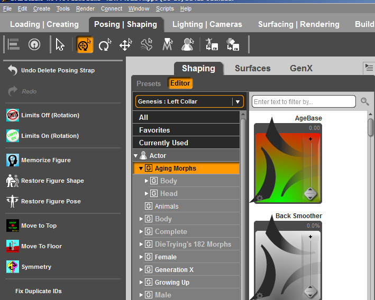Click the category list scrollbar
This screenshot has height=300, width=375.
click(243, 205)
